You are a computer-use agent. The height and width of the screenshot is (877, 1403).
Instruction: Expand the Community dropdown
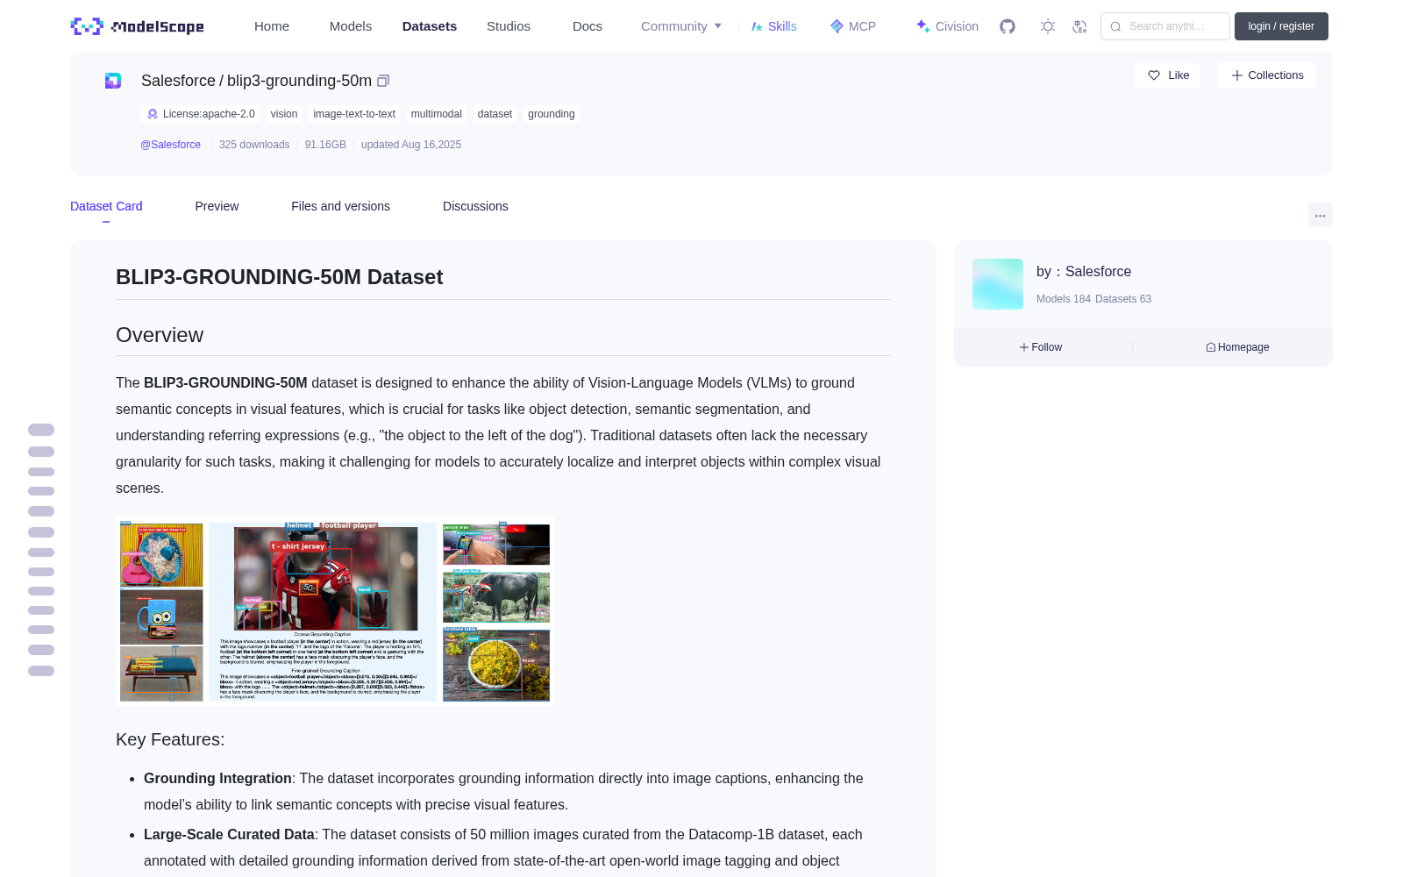681,26
